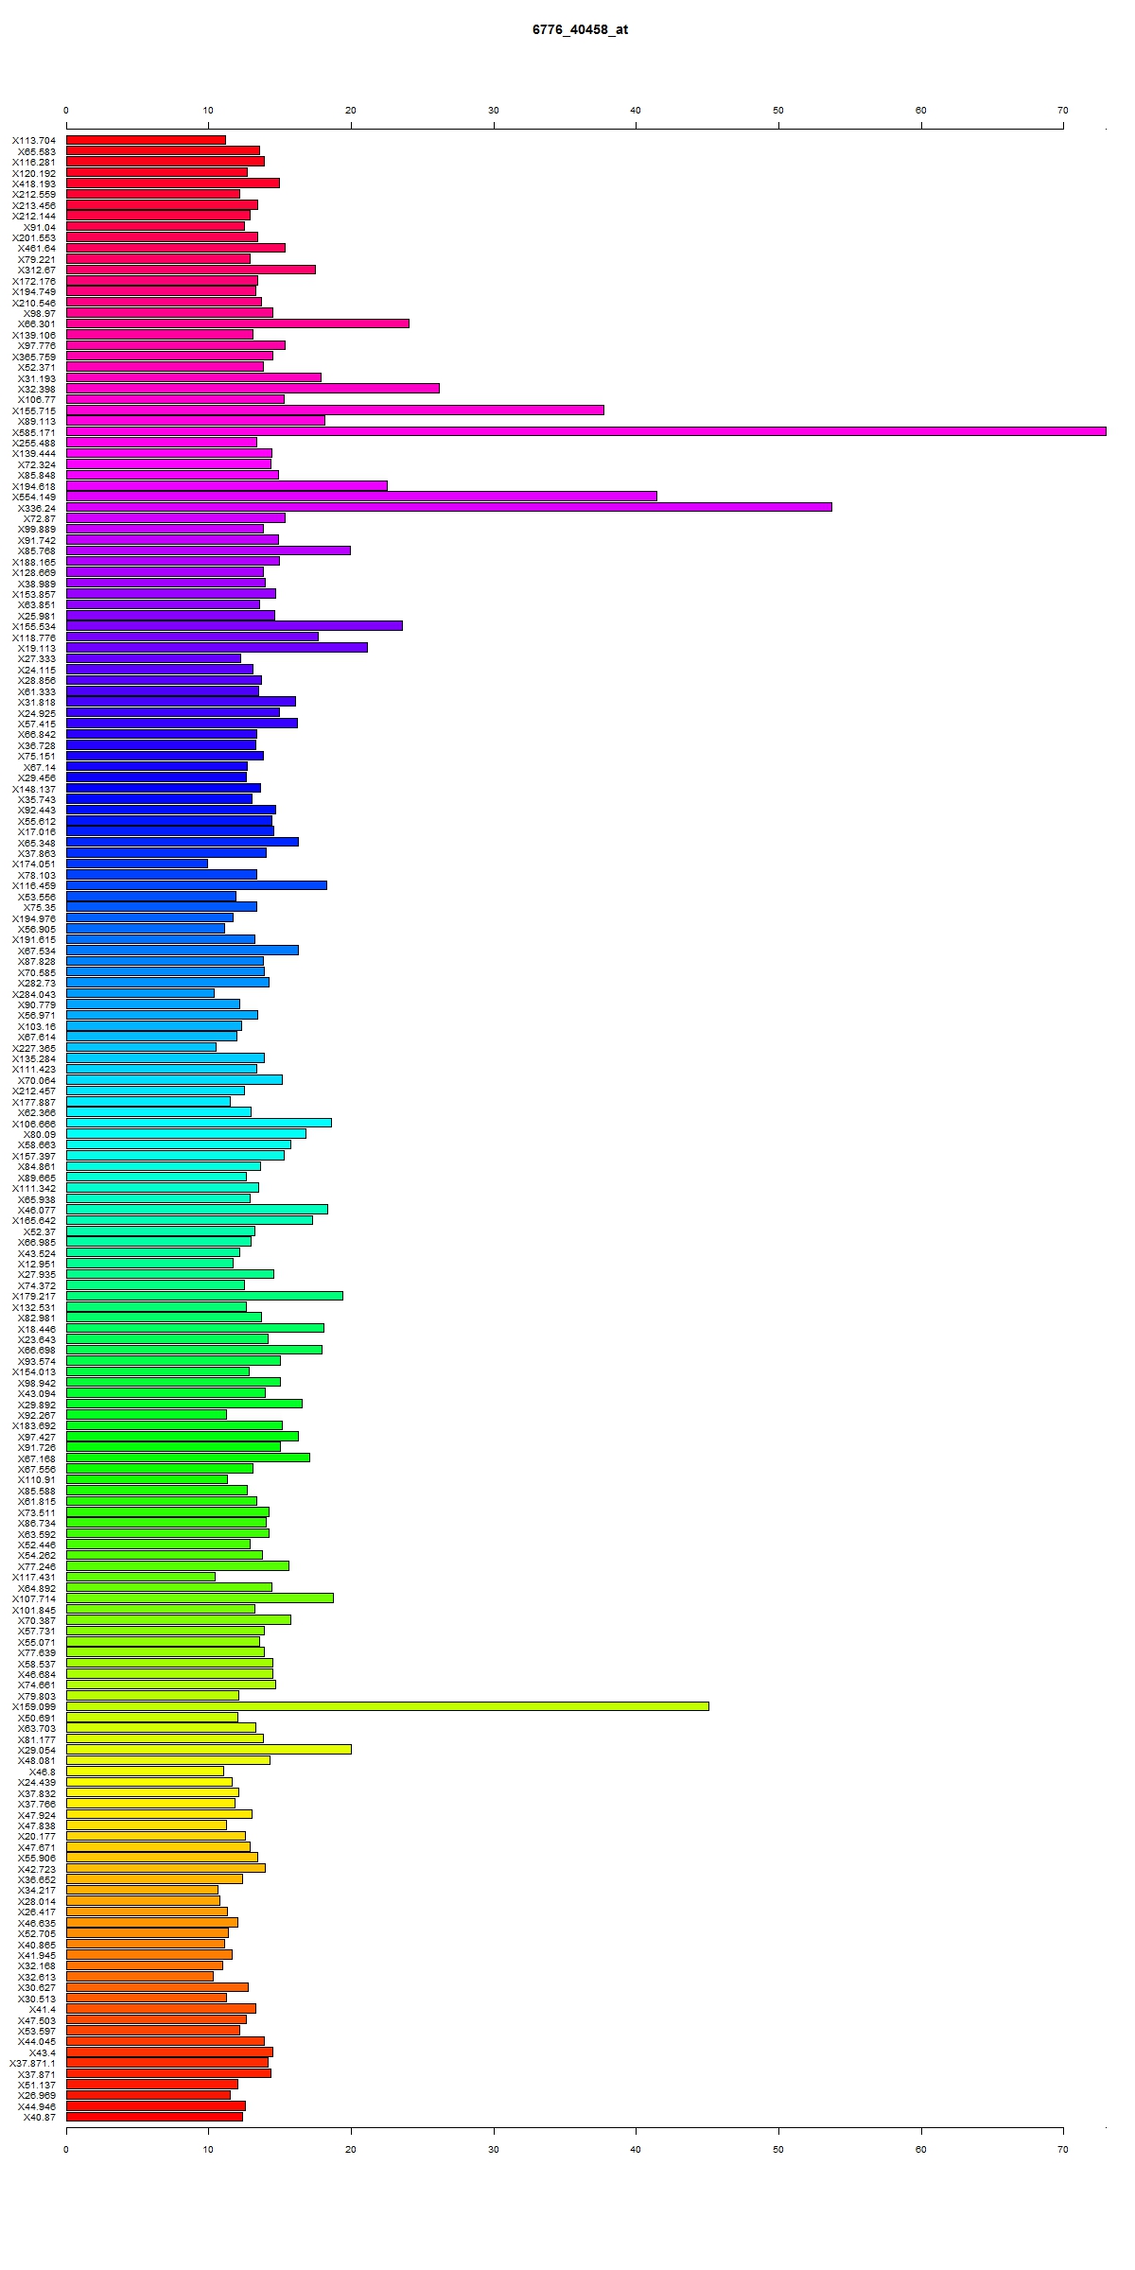Select the label X174.051
Screen dimensions: 1135x2270
[x=34, y=864]
